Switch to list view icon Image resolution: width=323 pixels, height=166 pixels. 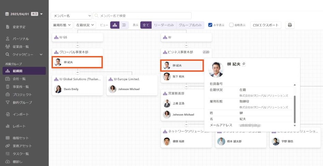click(x=124, y=25)
